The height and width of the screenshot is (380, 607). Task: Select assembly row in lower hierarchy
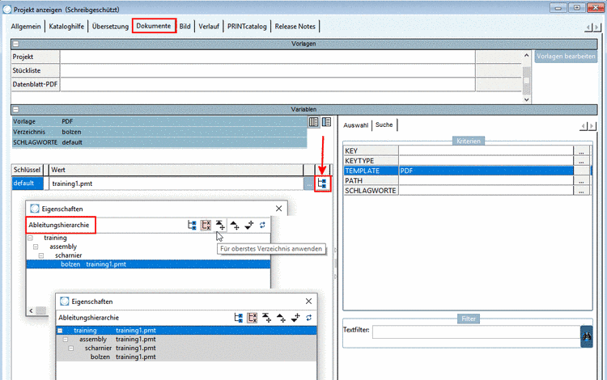point(186,340)
